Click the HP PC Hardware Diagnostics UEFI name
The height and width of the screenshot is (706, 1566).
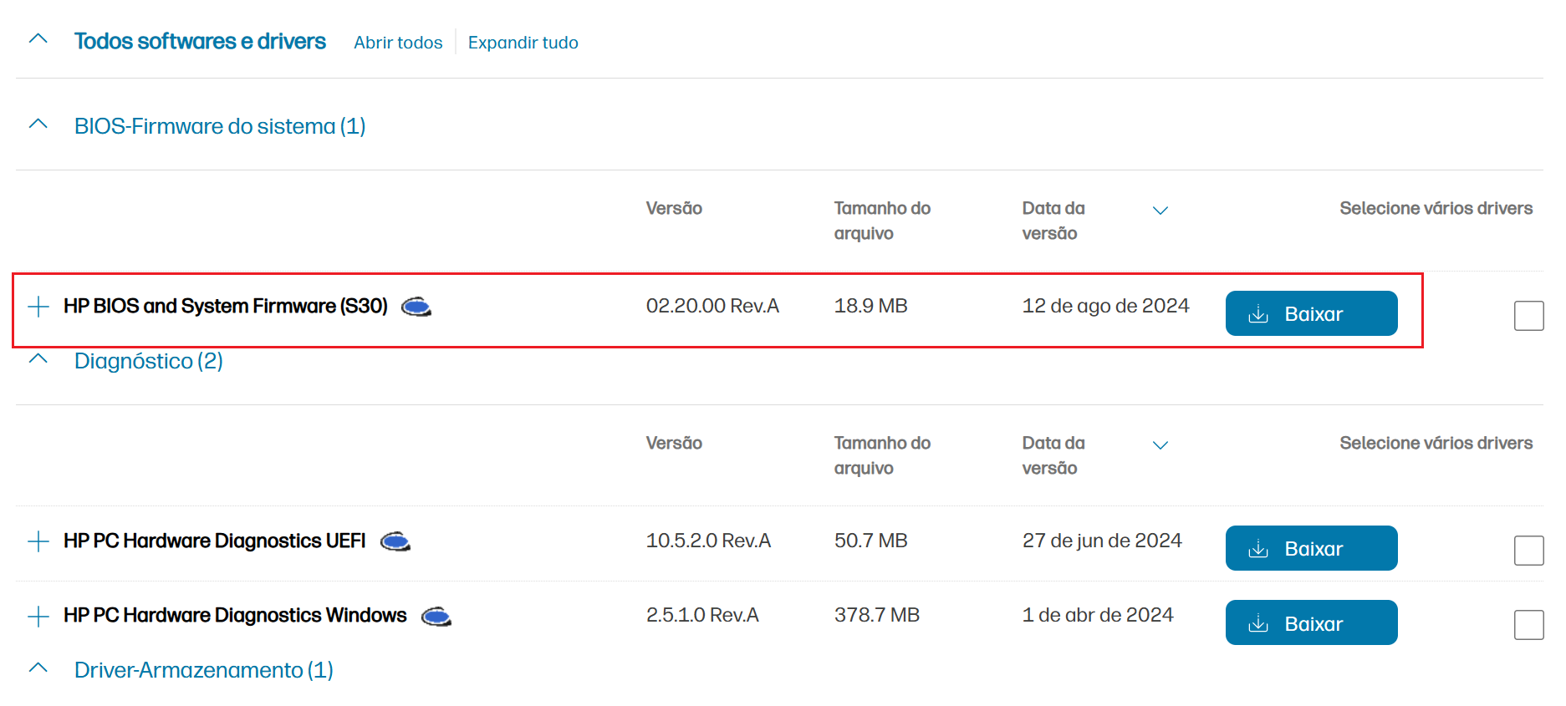(x=215, y=541)
